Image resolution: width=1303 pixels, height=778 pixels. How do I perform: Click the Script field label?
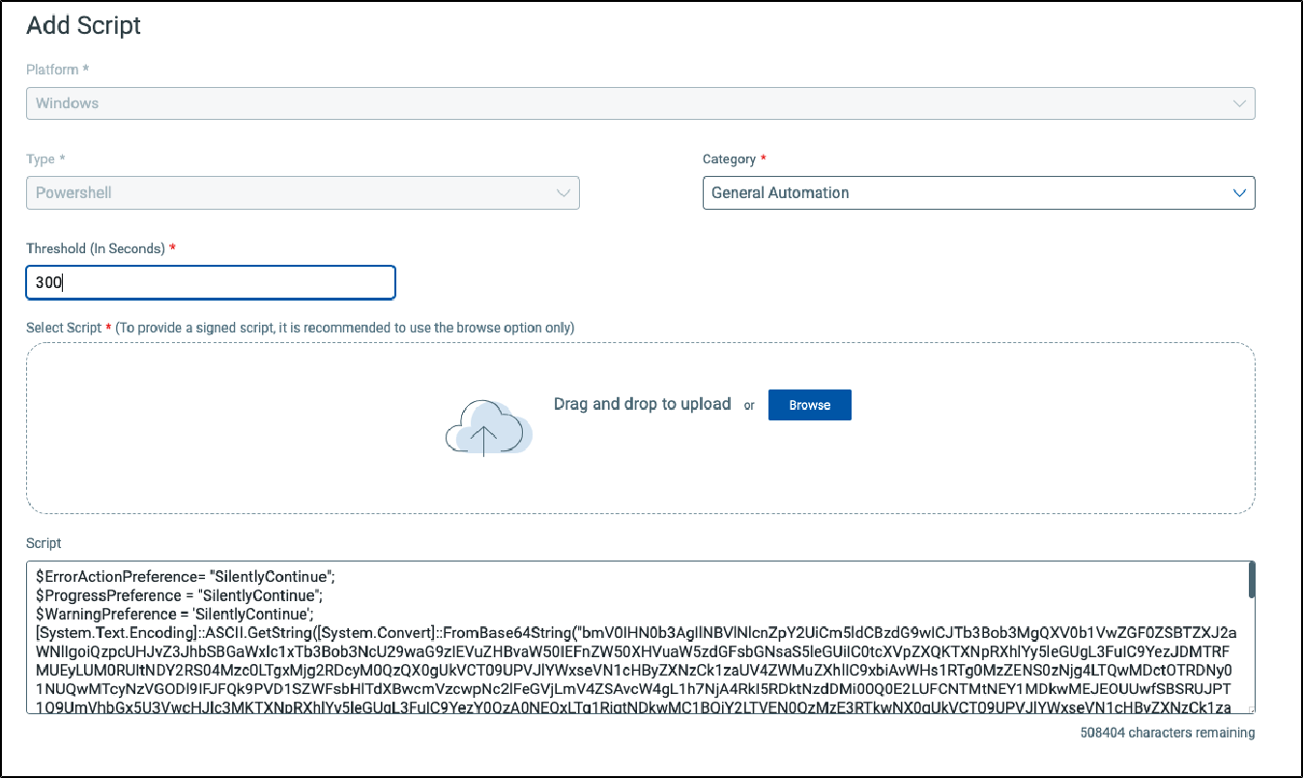coord(43,543)
